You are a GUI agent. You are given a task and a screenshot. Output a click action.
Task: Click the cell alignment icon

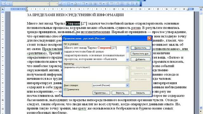(x=100, y=4)
